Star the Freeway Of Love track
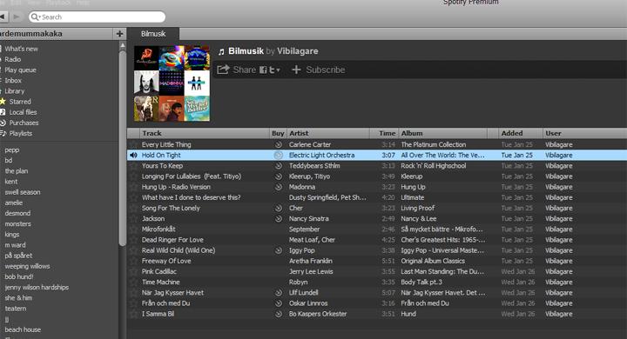 click(133, 261)
